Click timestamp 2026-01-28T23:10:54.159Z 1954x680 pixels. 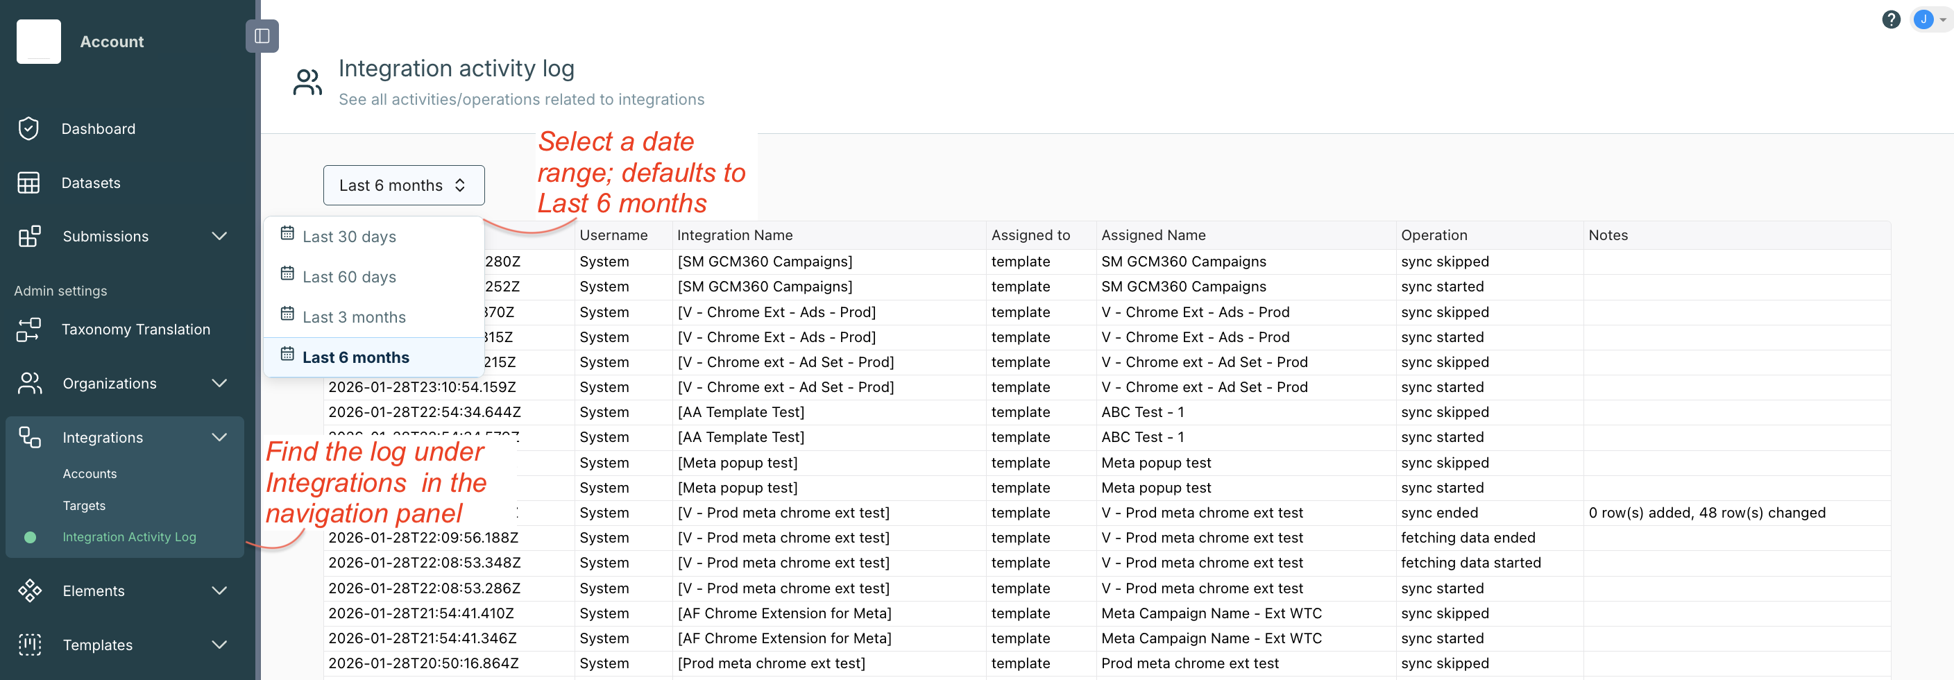(422, 387)
